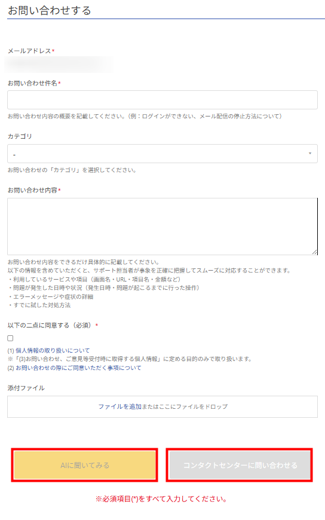
Task: Click the 以下の二点に同意する（必須） label
Action: tap(50, 325)
